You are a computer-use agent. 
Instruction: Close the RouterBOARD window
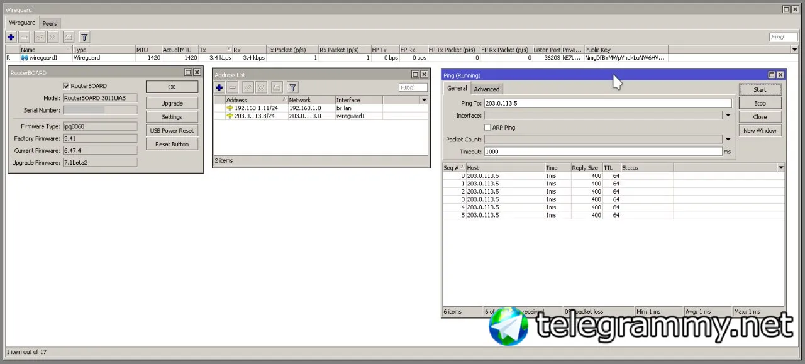(x=197, y=72)
